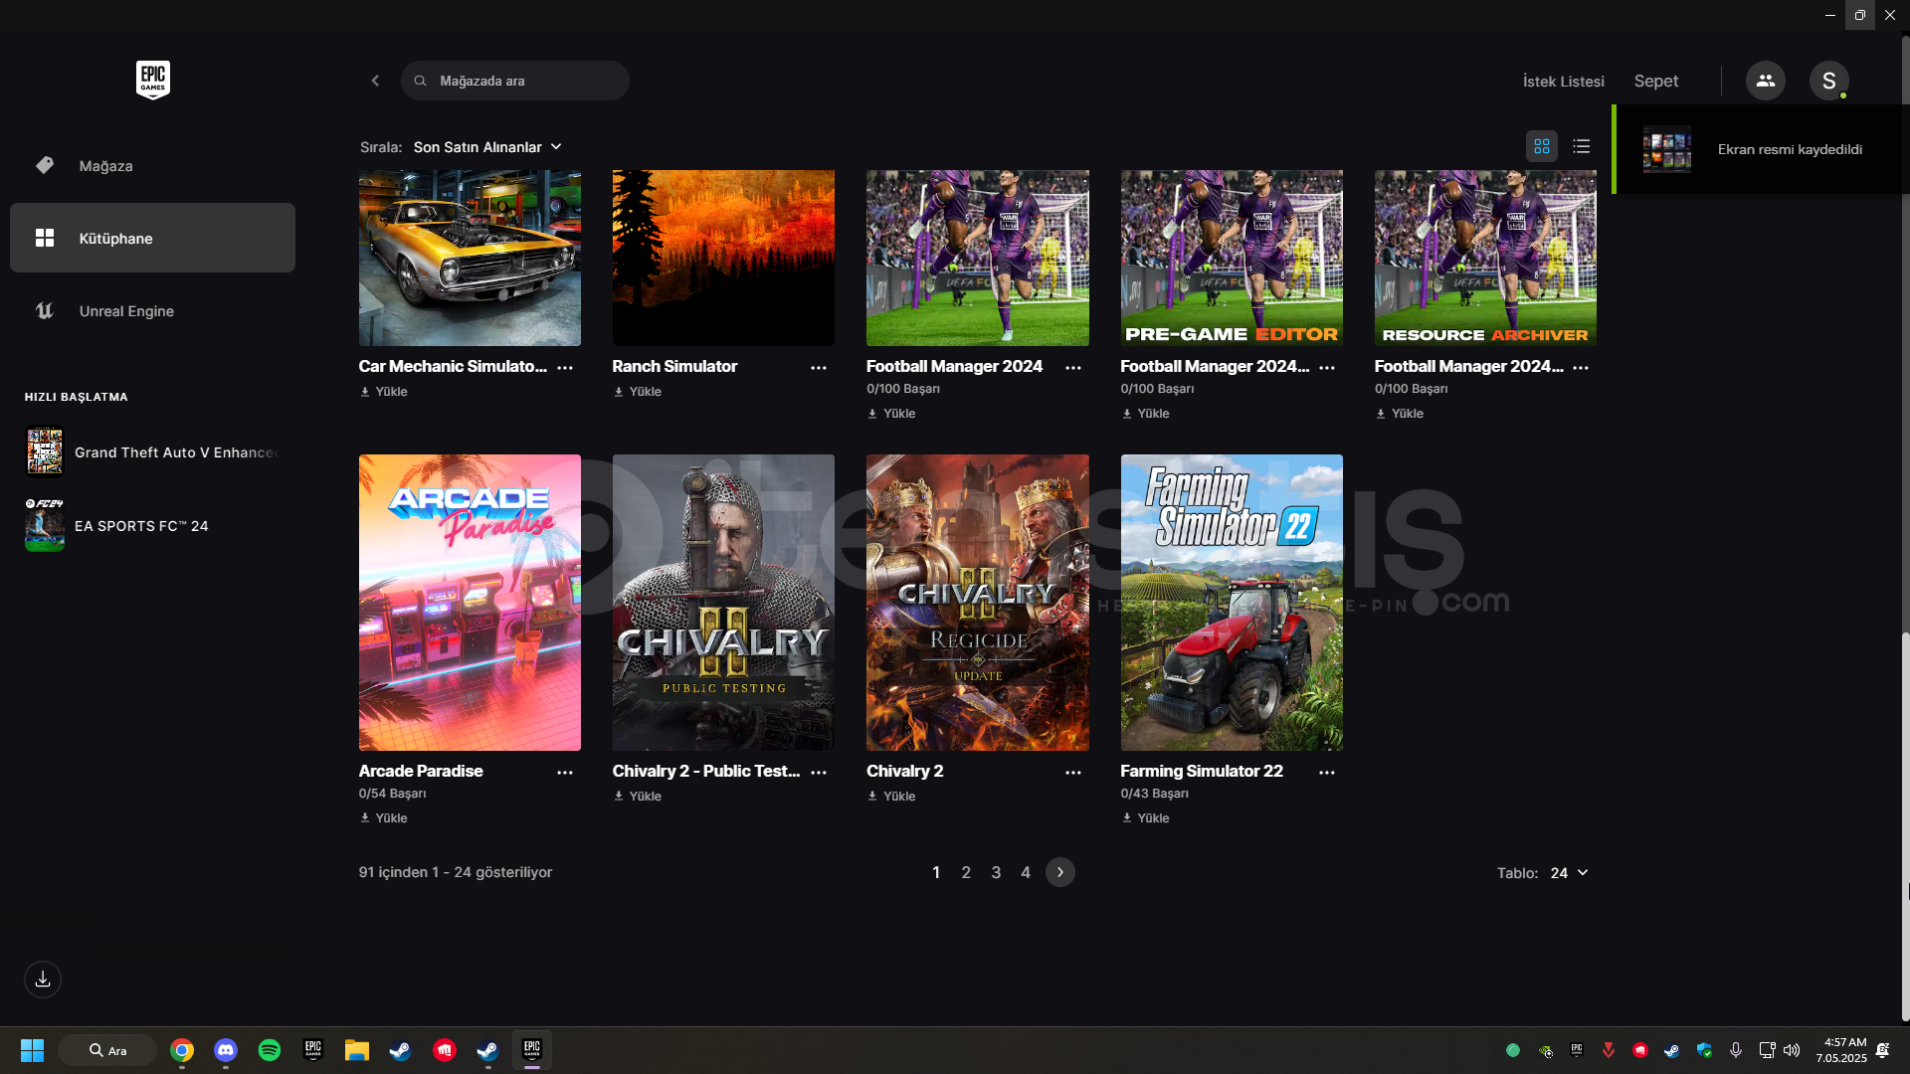Open the downloads icon in sidebar
Screen dimensions: 1910x1074
(43, 980)
